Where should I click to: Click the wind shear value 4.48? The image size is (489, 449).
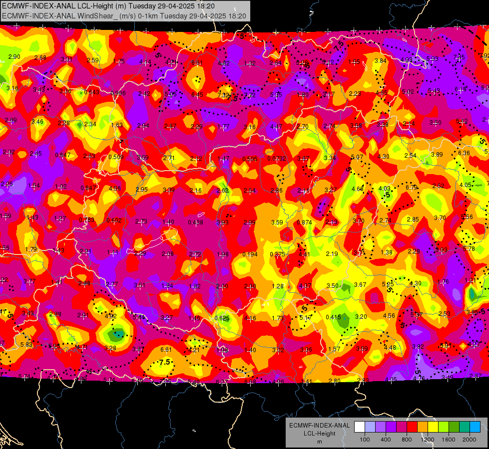390,347
